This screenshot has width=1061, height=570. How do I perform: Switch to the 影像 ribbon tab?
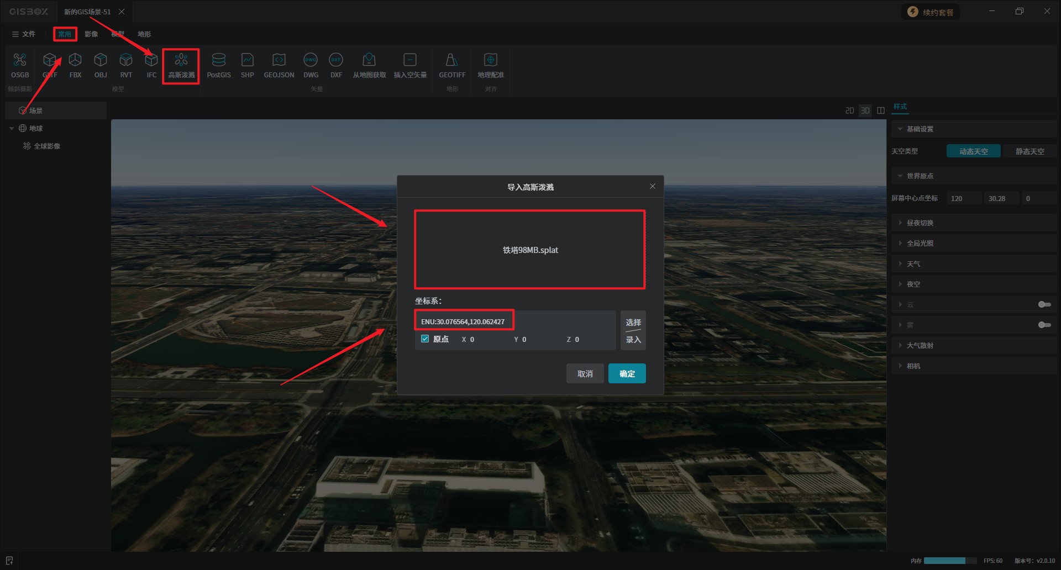point(91,34)
